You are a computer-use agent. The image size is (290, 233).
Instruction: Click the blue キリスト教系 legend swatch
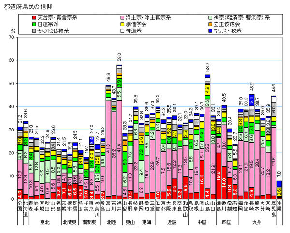point(210,31)
